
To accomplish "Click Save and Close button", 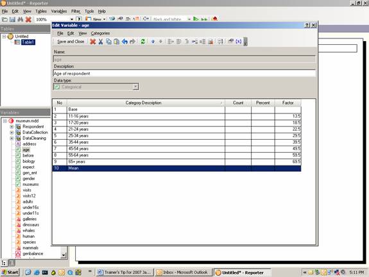I will coord(71,42).
